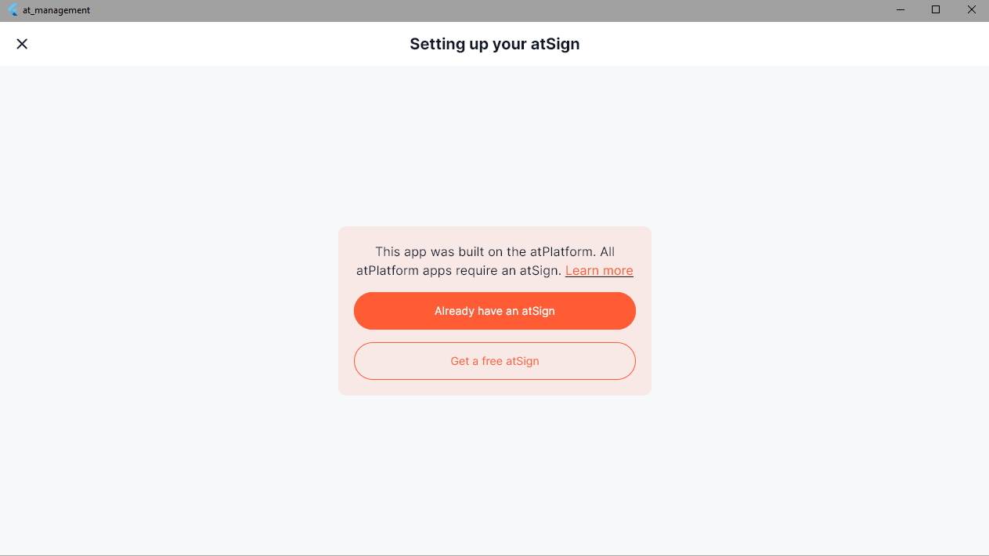
Task: Click the "Setting up your atSign" heading
Action: (494, 44)
